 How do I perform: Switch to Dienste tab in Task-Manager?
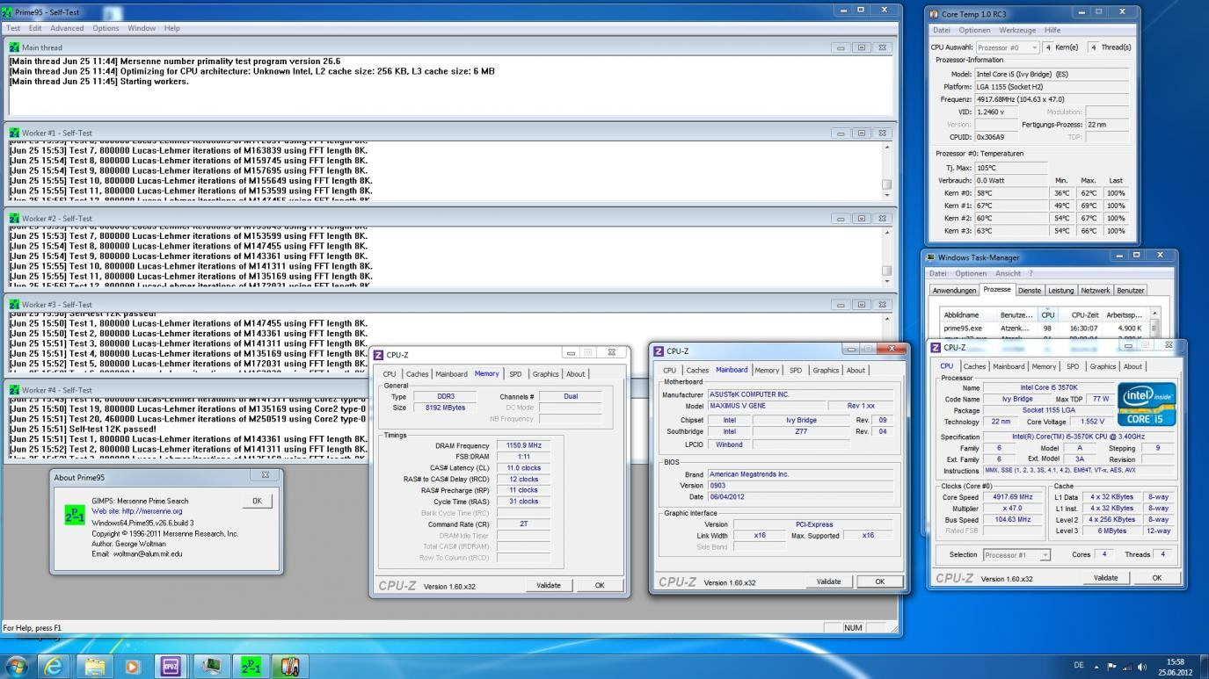[1029, 290]
